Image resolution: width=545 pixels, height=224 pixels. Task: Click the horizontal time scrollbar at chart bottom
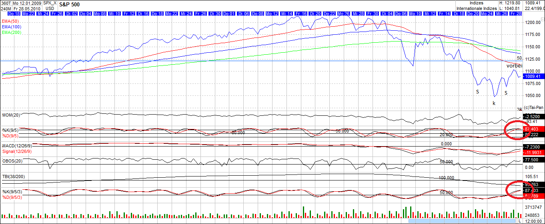[463, 221]
